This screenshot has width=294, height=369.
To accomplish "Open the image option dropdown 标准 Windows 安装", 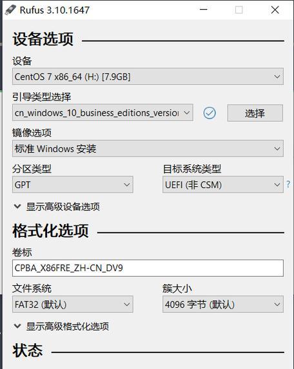I will click(148, 149).
